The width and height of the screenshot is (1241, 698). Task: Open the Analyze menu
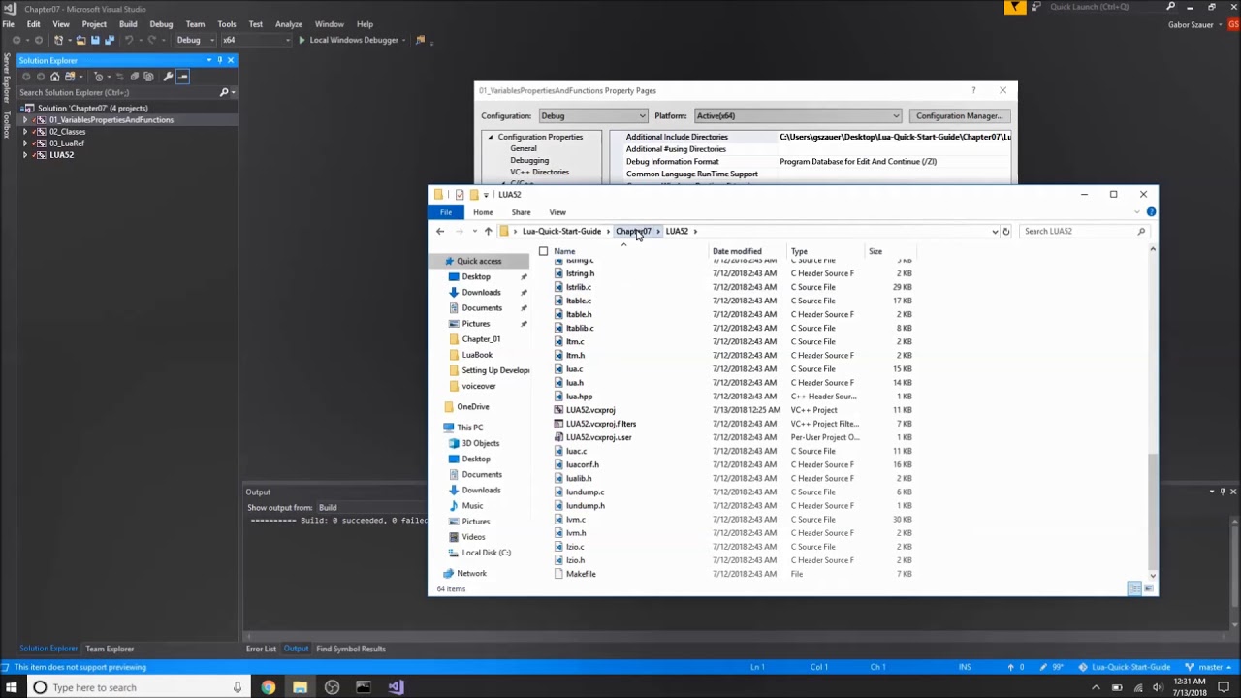pos(289,24)
